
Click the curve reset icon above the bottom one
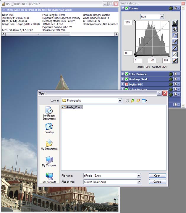[x=175, y=54]
